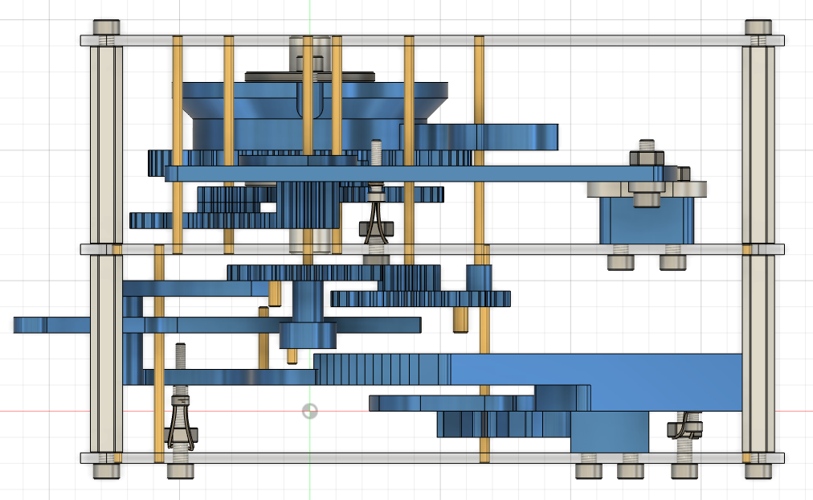Select the hex nut atop the long blue arm
The height and width of the screenshot is (500, 813).
click(647, 158)
